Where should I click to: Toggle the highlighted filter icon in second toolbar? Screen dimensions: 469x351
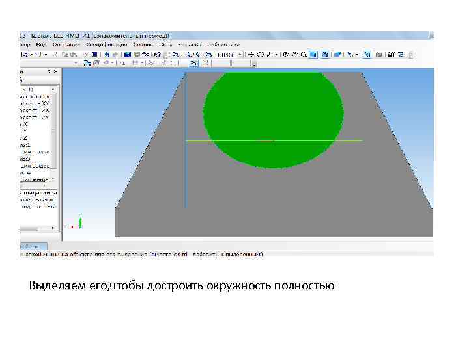point(194,63)
